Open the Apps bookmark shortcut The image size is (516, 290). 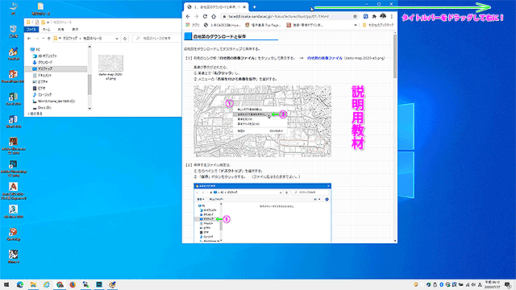click(193, 25)
